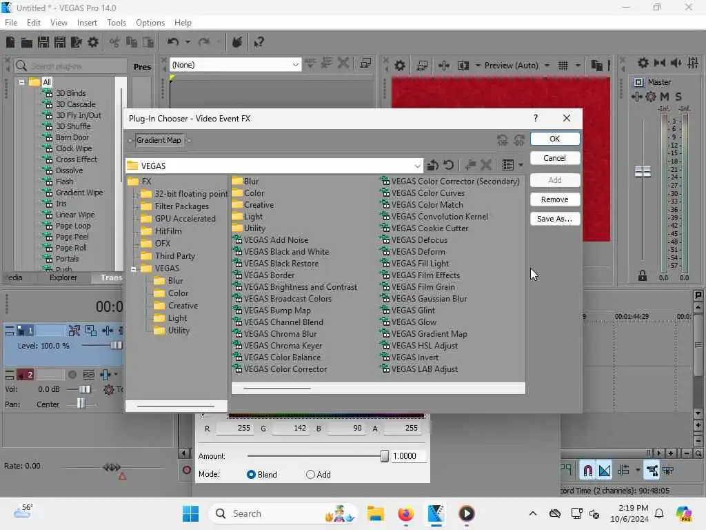Click Cancel in Plug-In Chooser
The width and height of the screenshot is (706, 530).
coord(555,158)
